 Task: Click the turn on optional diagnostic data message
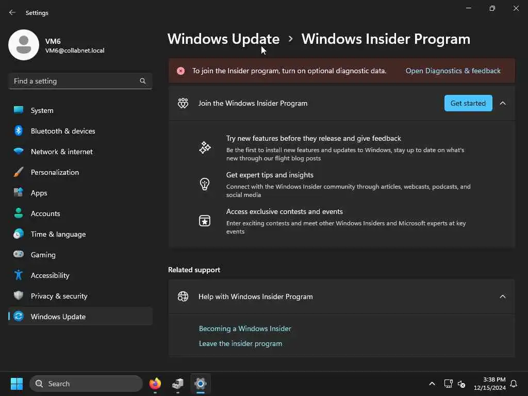tap(289, 71)
